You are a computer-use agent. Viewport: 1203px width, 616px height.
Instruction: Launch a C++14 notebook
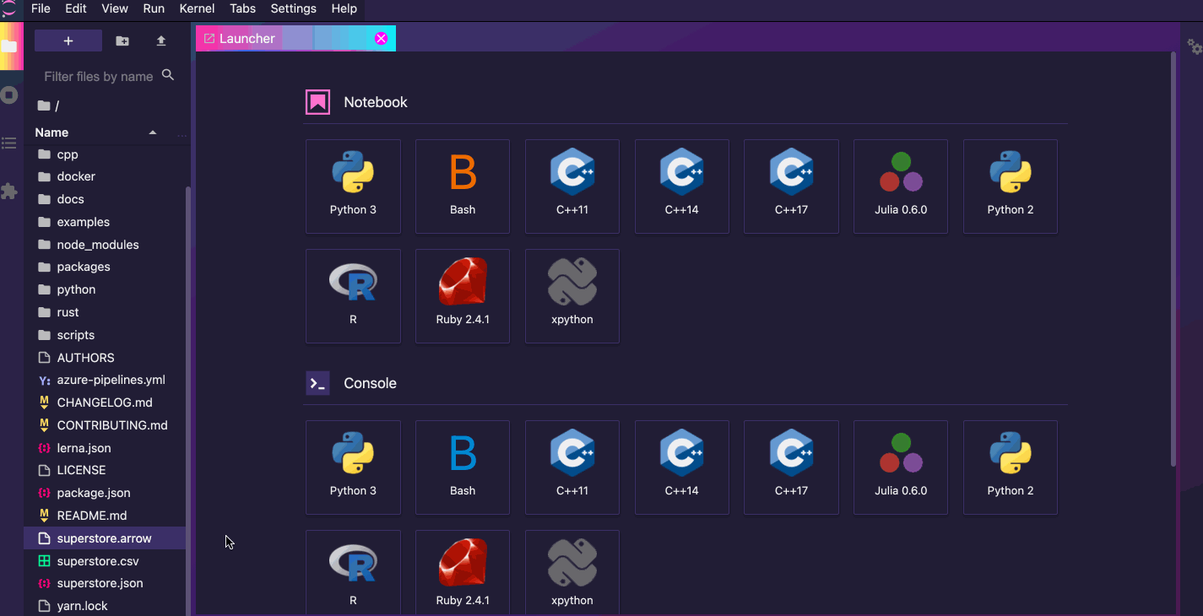coord(681,186)
